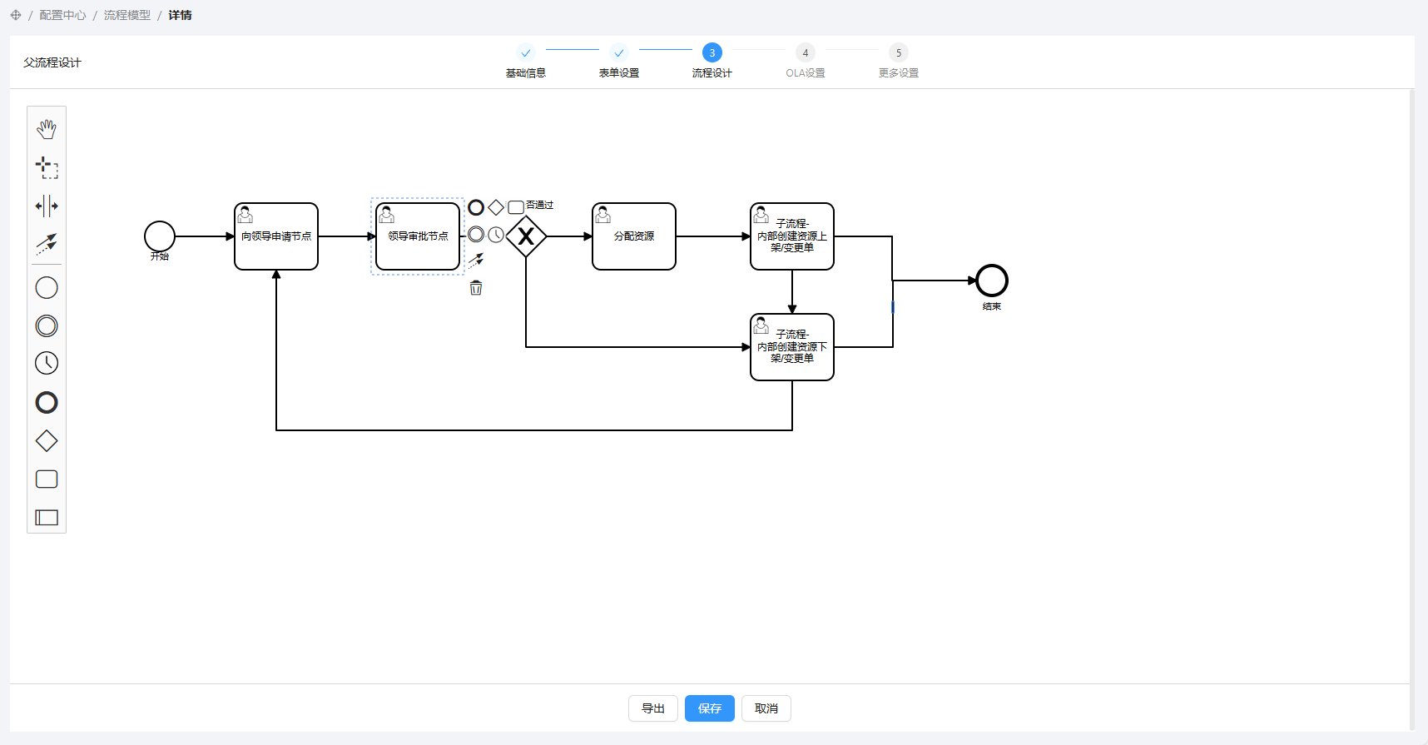The height and width of the screenshot is (745, 1428).
Task: Click the 保存 button
Action: 710,708
